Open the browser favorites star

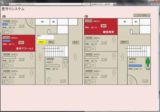154,4
